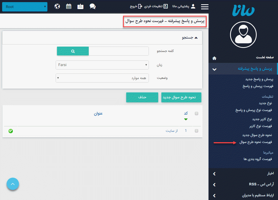Image resolution: width=278 pixels, height=200 pixels.
Task: Open the user profile avatar in the sidebar
Action: 243,35
